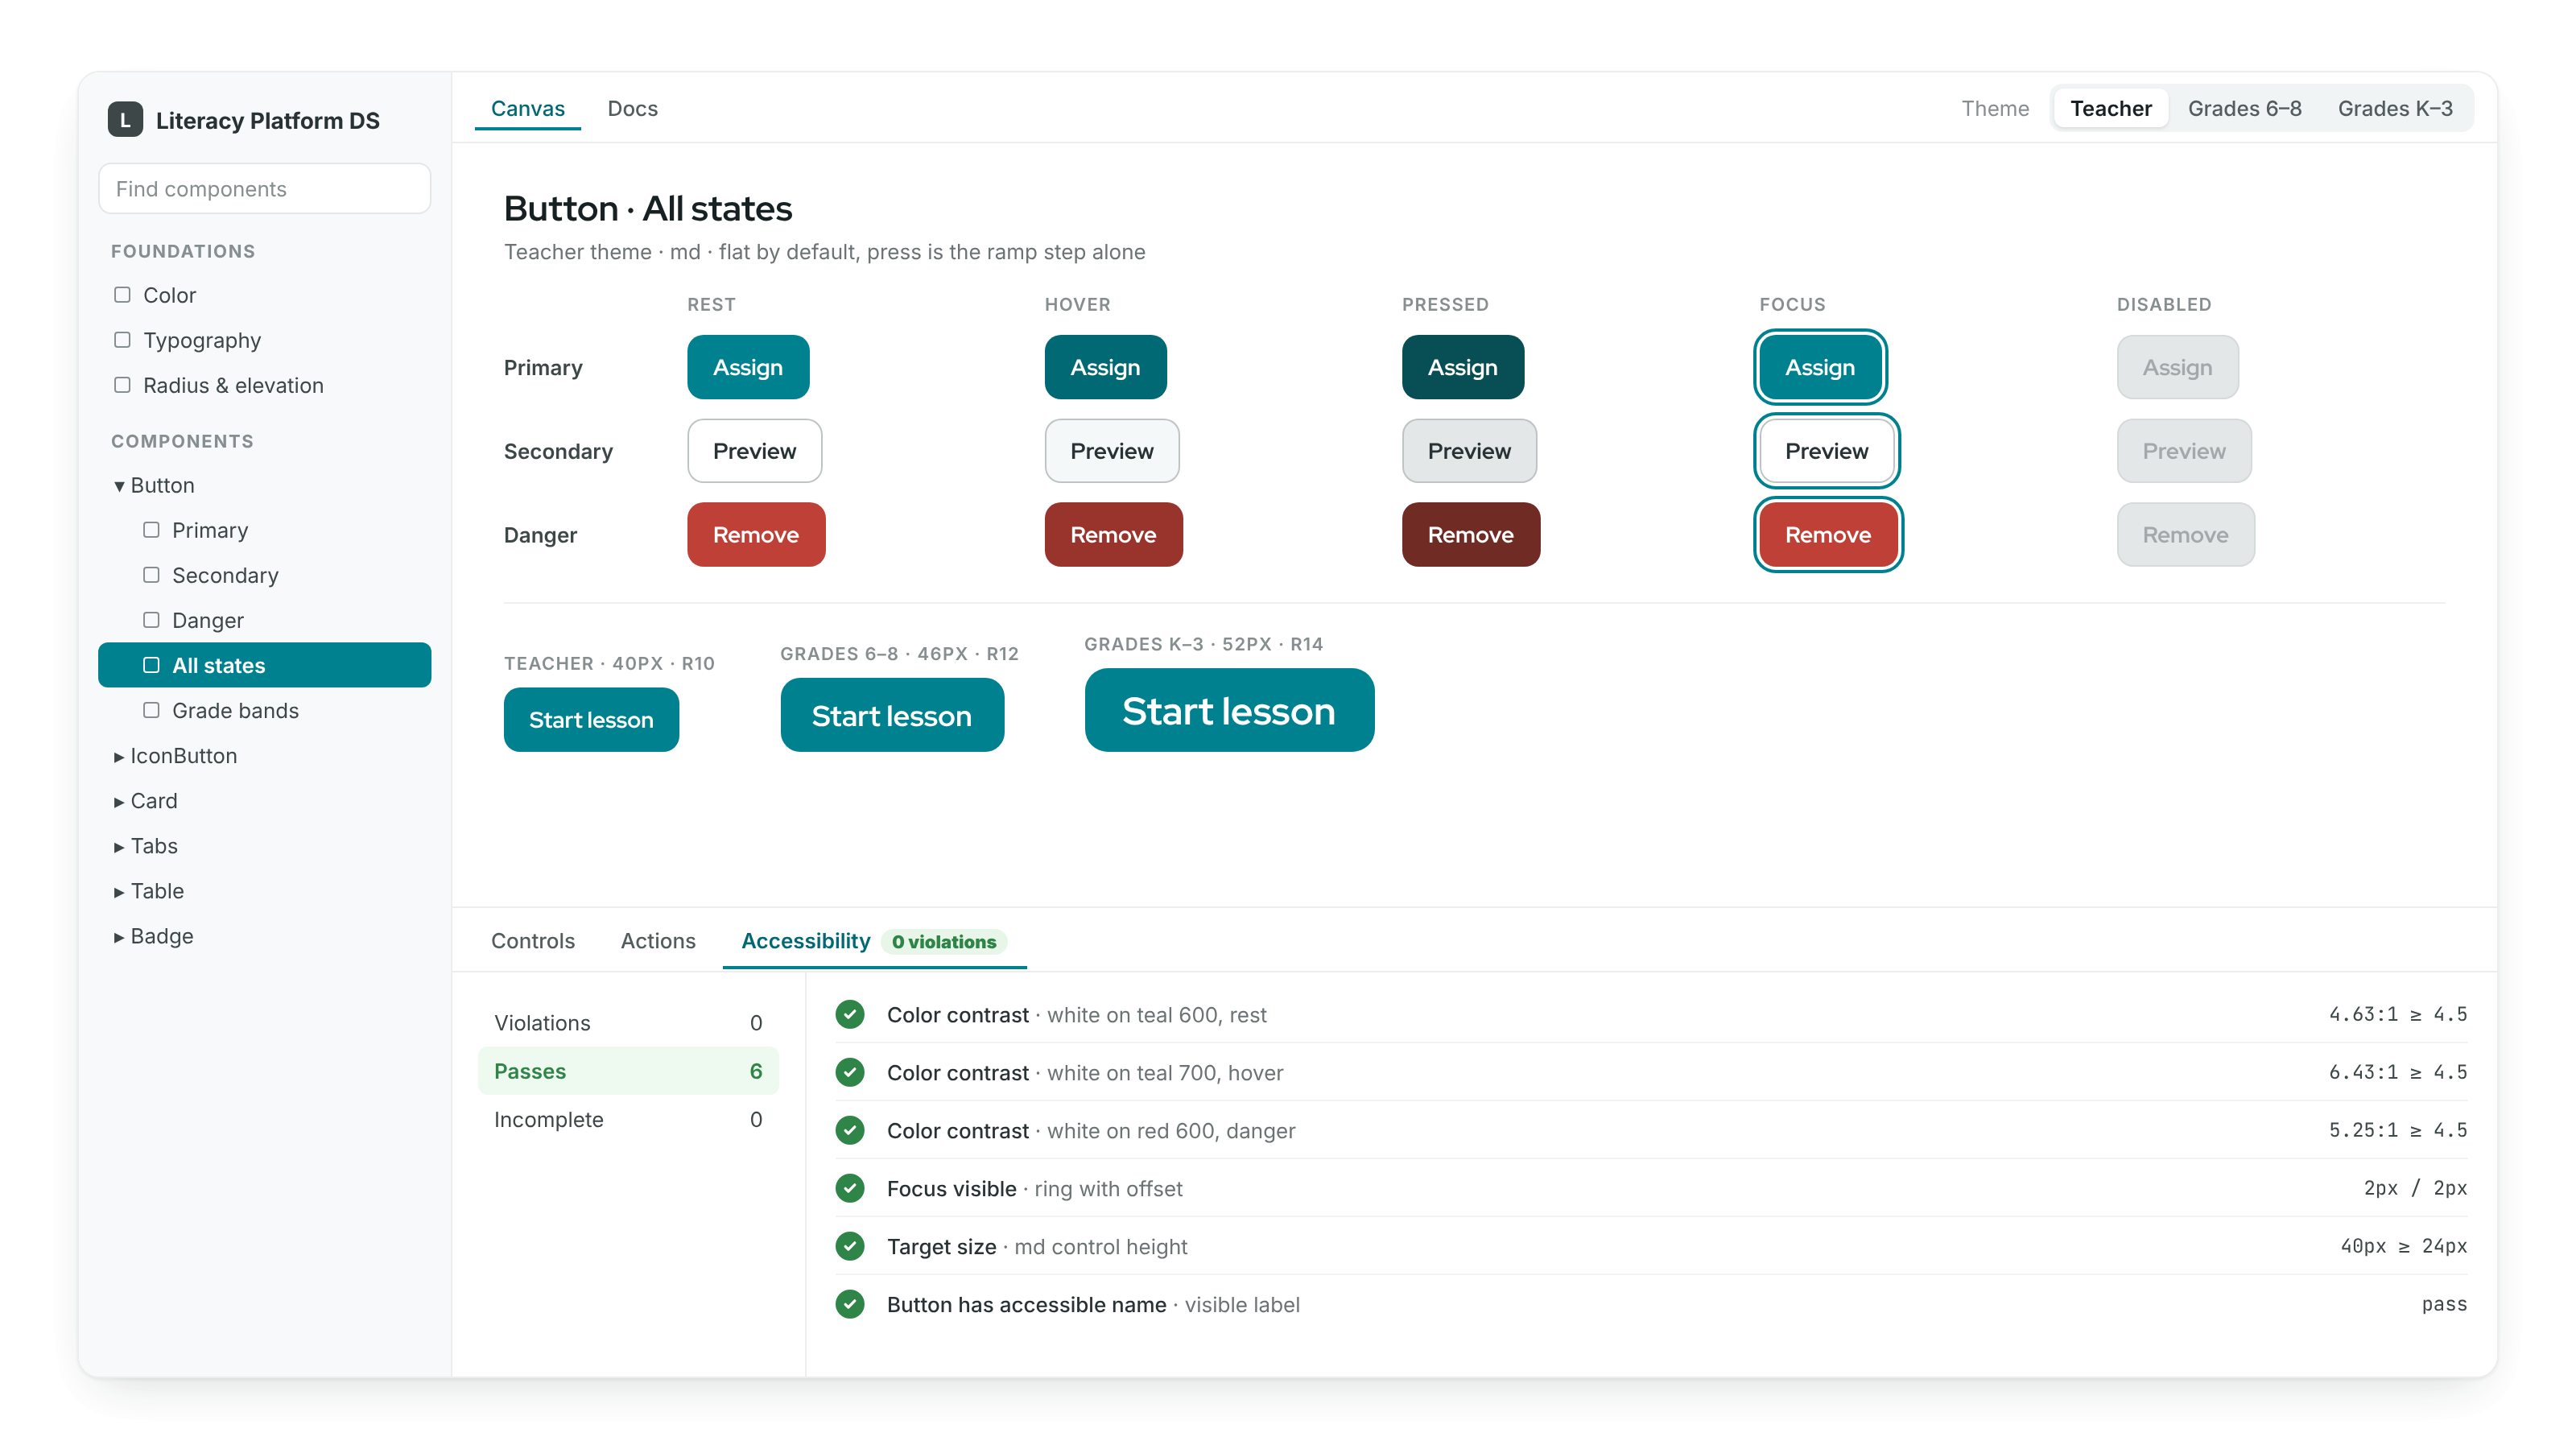
Task: Show the Incomplete results list
Action: click(628, 1119)
